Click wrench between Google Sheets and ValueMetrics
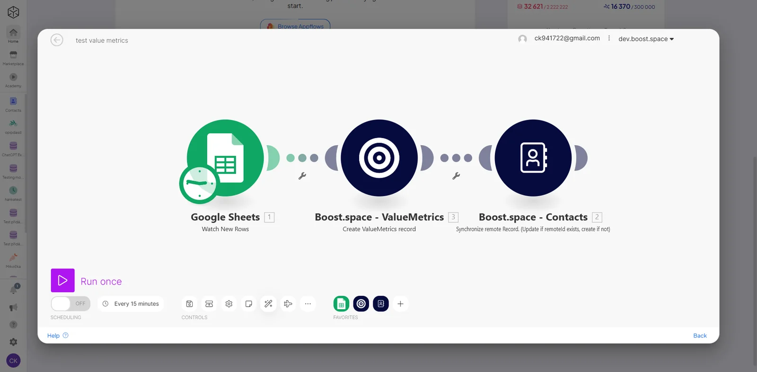The image size is (757, 372). tap(302, 176)
